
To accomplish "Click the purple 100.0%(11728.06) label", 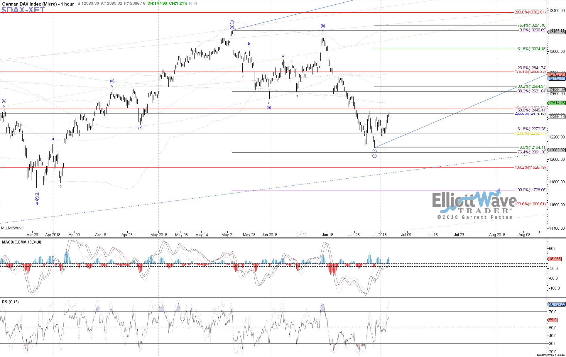I will [531, 190].
